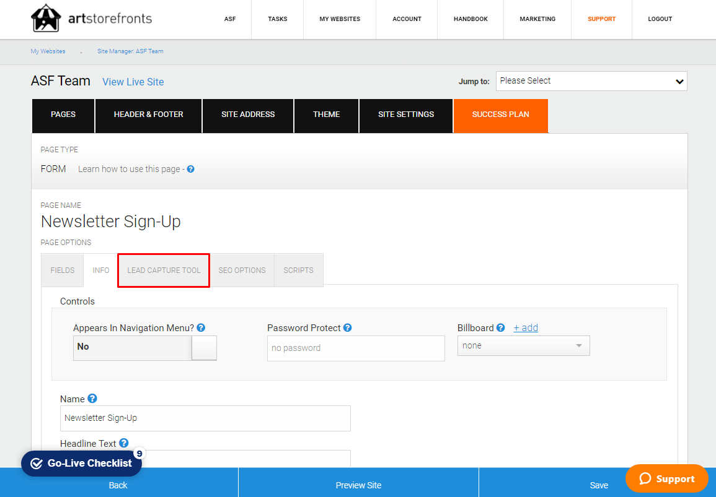
Task: Click the ASF Team site title
Action: tap(61, 81)
